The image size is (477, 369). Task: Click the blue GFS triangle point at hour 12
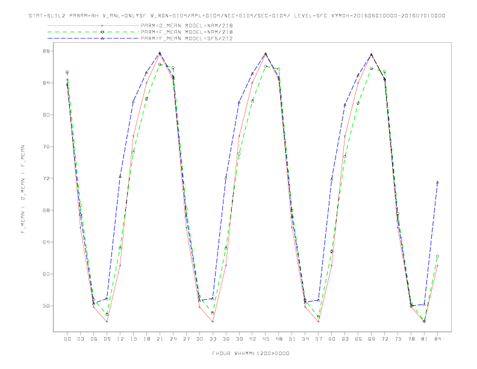(x=120, y=177)
